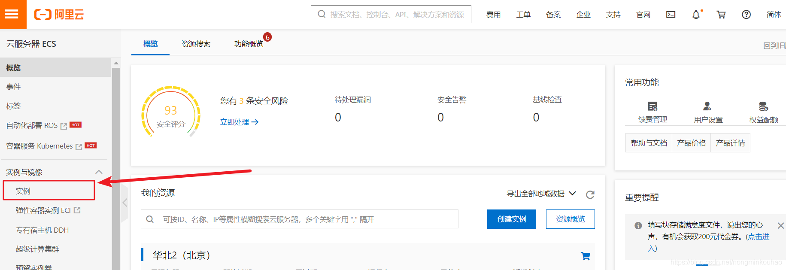Screen dimensions: 786x270
Task: Open the 企业 menu
Action: coord(583,15)
